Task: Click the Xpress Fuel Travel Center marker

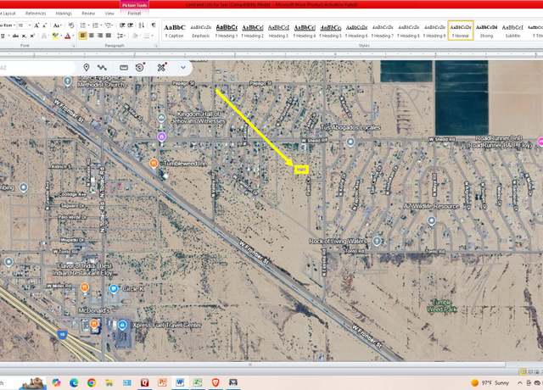Action: (122, 326)
